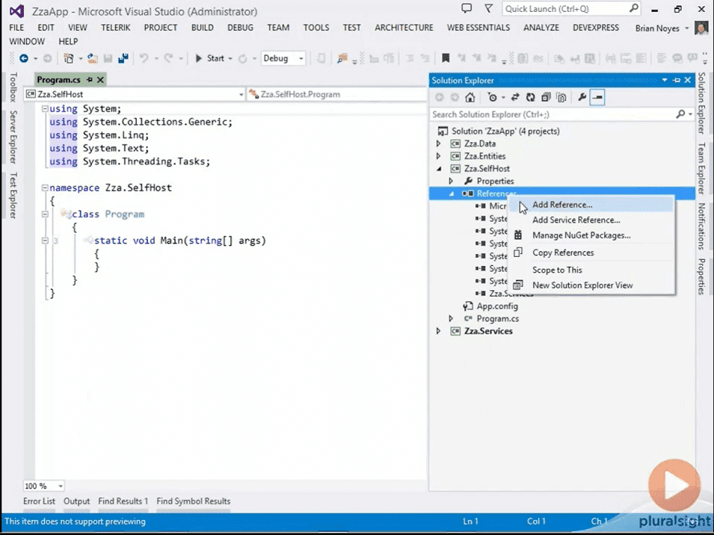Click the Search Solution Explorer field
714x535 pixels.
click(x=553, y=114)
